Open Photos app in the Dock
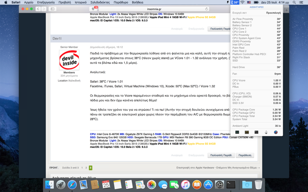 [151, 184]
